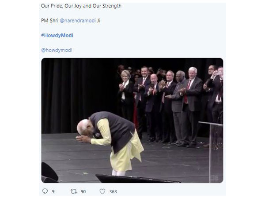This screenshot has height=198, width=265.
Task: Click the reply count showing 9
Action: (53, 191)
